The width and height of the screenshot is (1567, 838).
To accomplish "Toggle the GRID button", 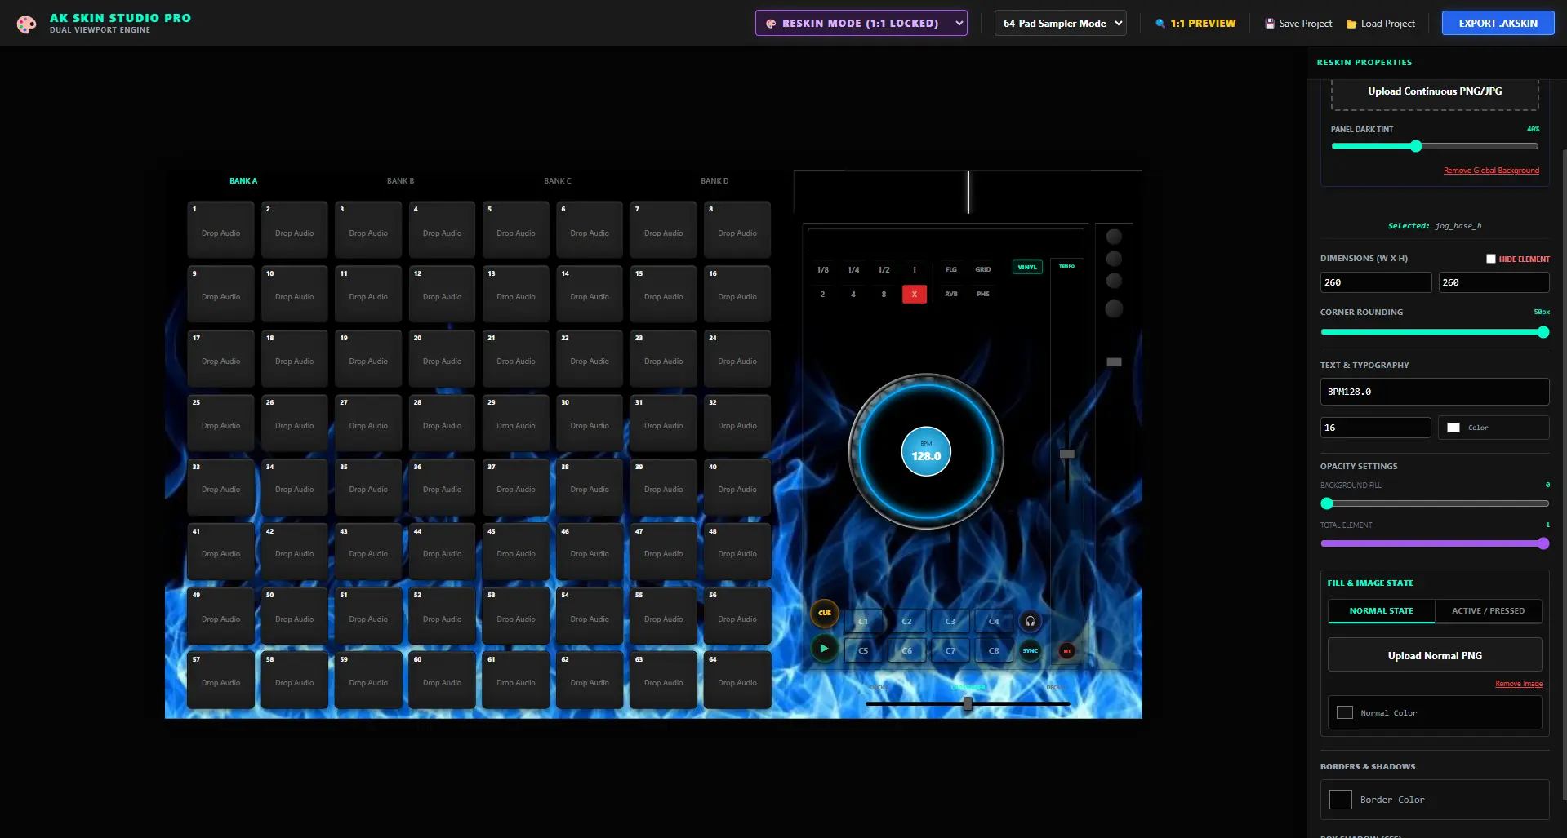I will point(983,269).
